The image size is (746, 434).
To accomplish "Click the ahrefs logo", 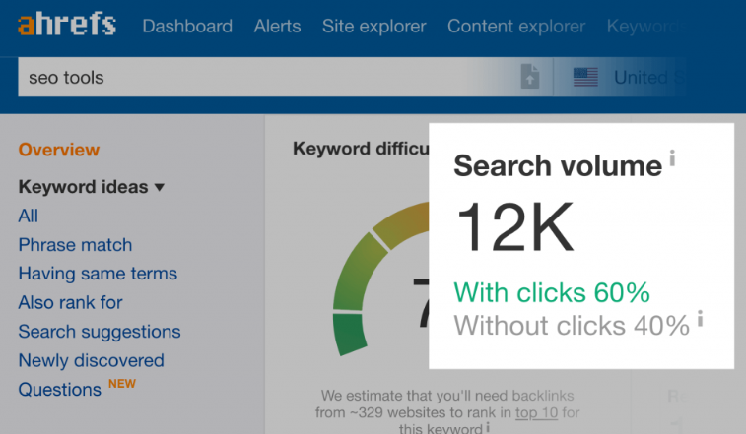I will 67,25.
